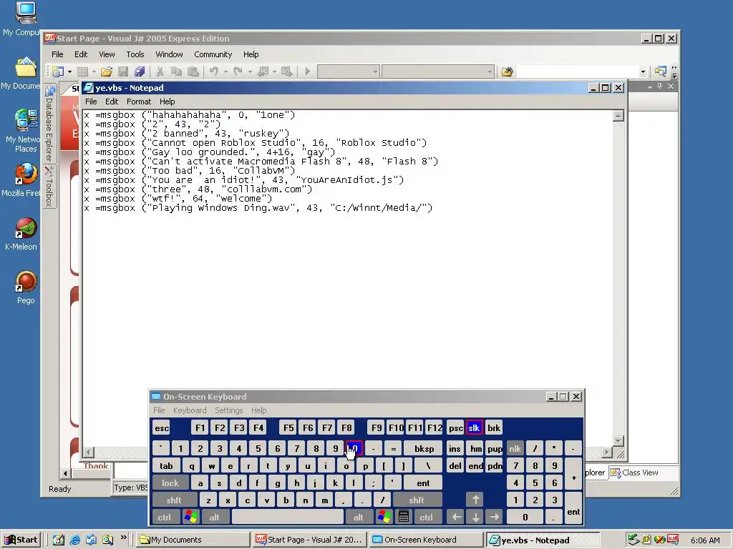Toggle num lock 'nlk' key
This screenshot has height=549, width=733.
(x=515, y=449)
